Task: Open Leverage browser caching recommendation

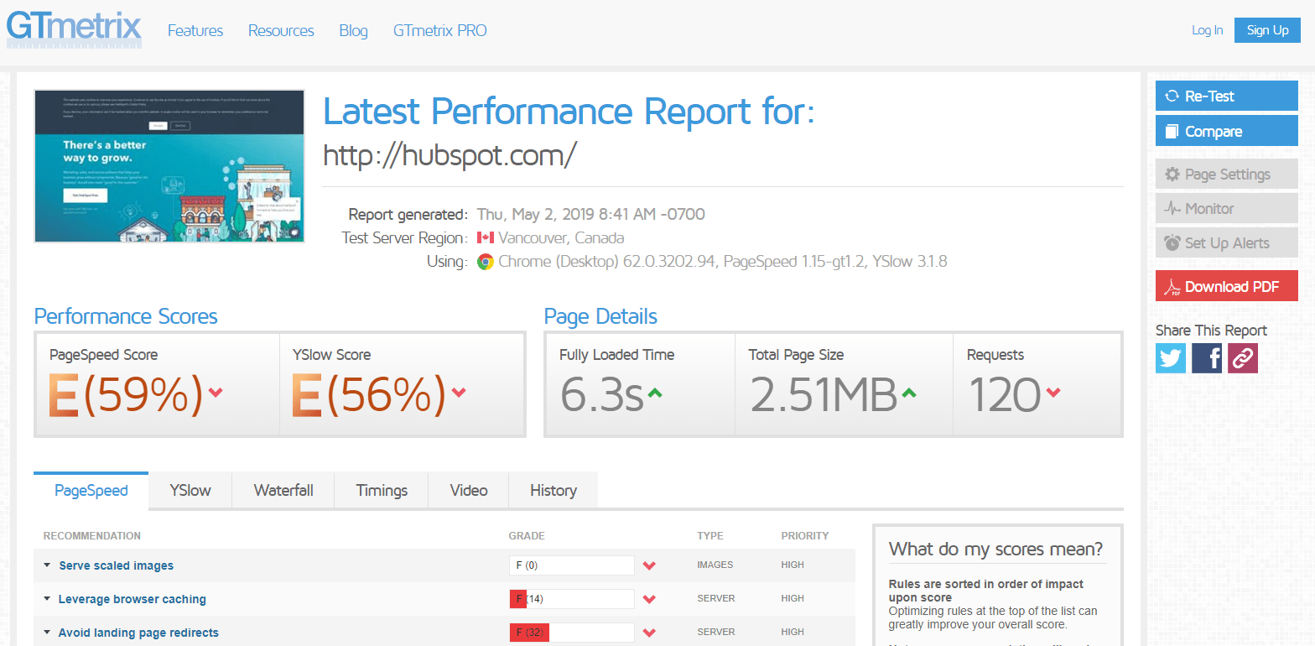Action: 133,599
